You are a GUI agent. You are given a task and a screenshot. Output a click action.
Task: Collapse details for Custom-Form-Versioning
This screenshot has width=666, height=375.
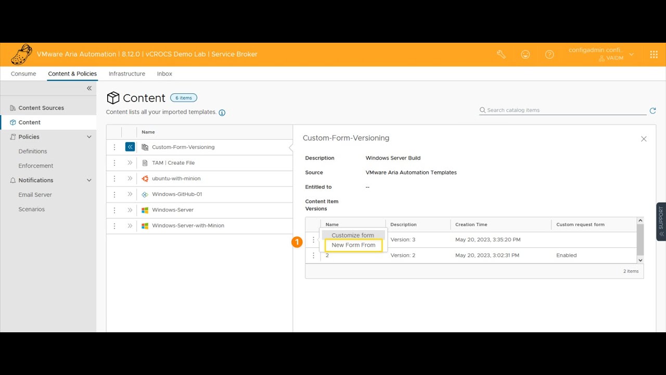(x=130, y=147)
